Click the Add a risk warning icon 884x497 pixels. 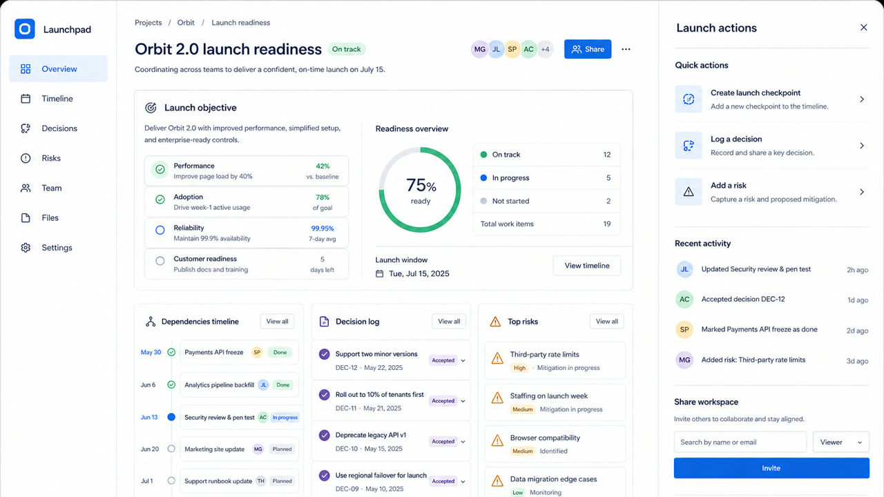[x=689, y=192]
